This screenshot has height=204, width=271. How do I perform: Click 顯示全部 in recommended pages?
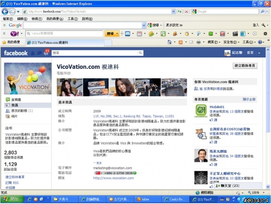point(249,99)
